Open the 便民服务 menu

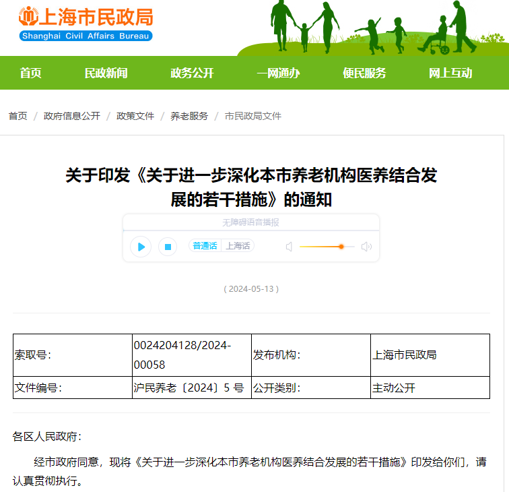pyautogui.click(x=364, y=73)
